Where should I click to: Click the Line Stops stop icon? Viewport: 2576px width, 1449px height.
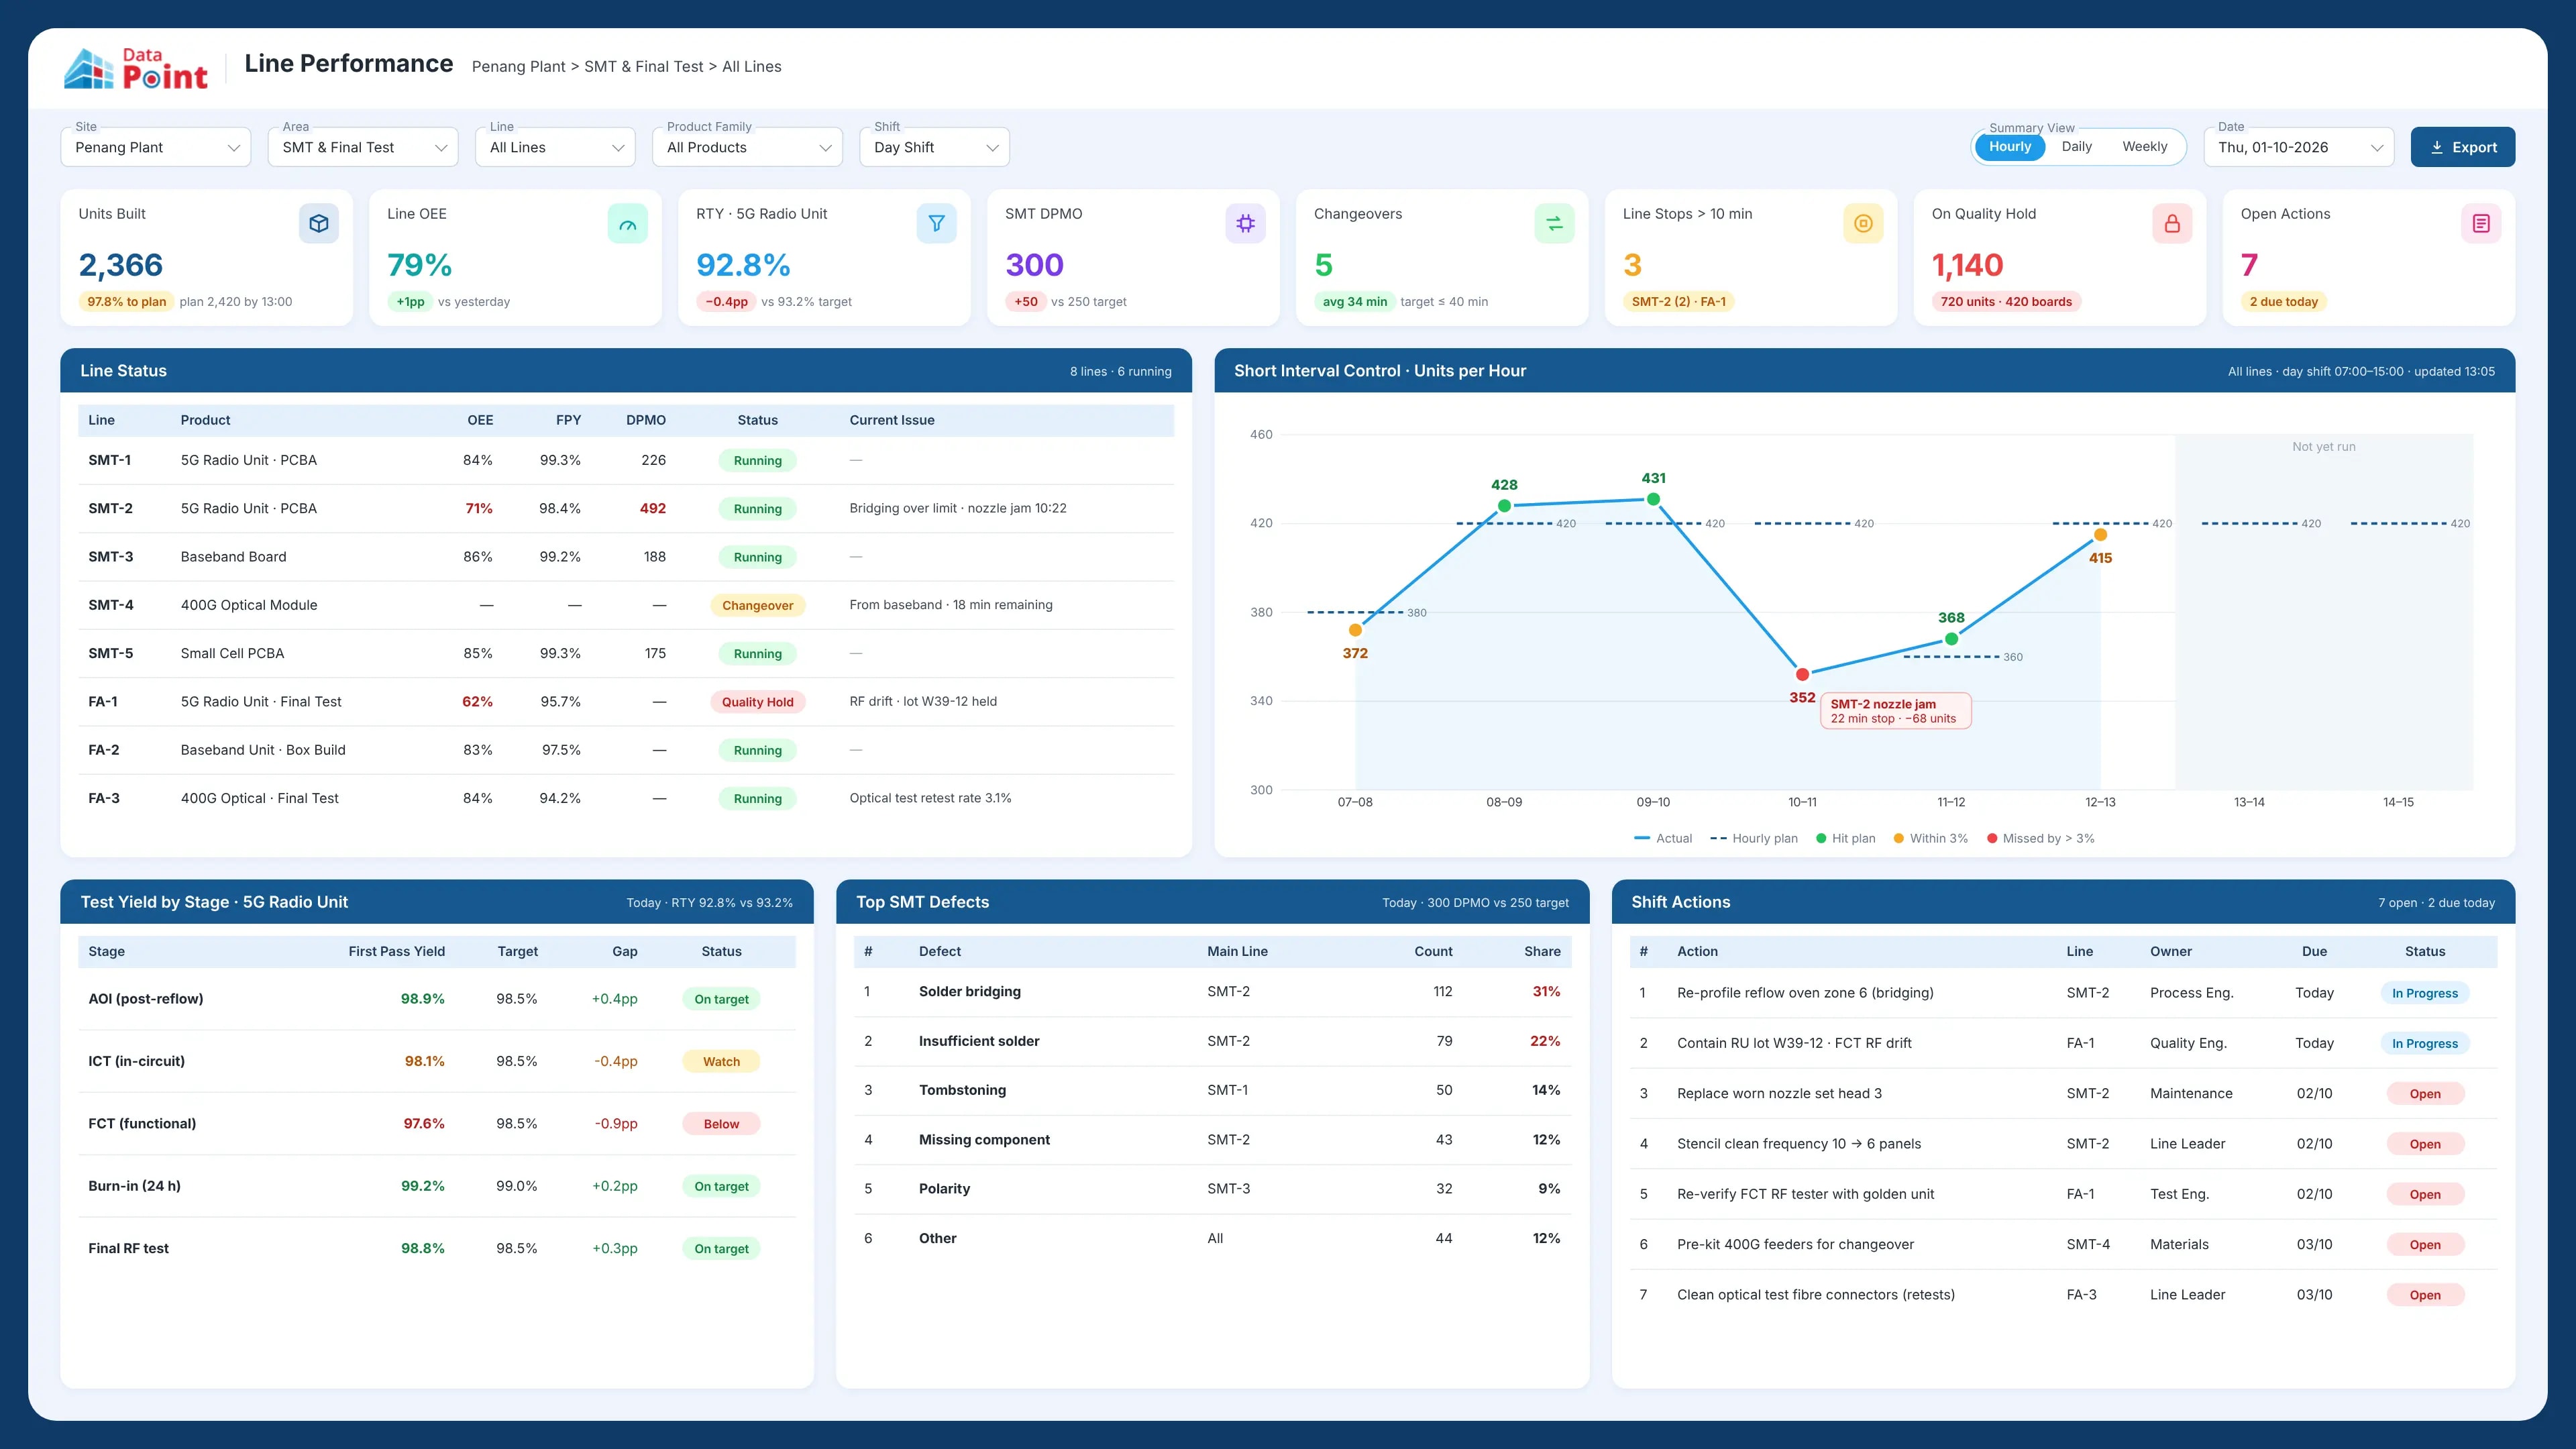click(x=1864, y=223)
